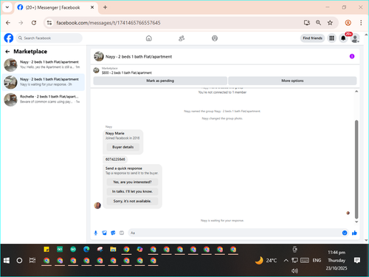Send quick response 'Sorry, it's not available.'
The height and width of the screenshot is (277, 369).
(x=132, y=201)
